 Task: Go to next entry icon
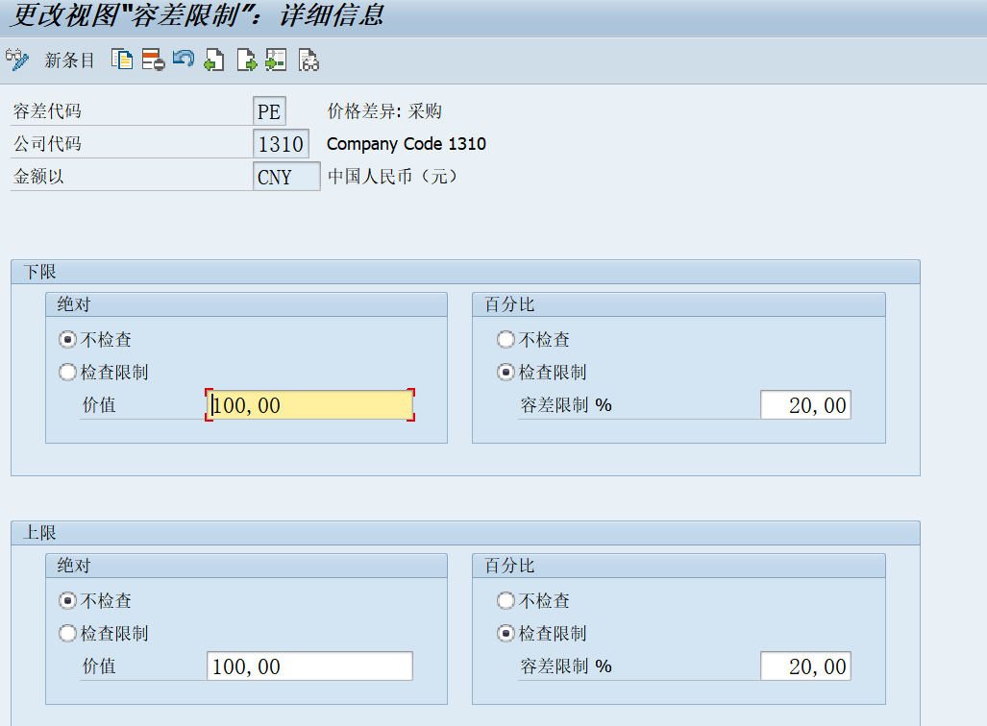(x=247, y=60)
